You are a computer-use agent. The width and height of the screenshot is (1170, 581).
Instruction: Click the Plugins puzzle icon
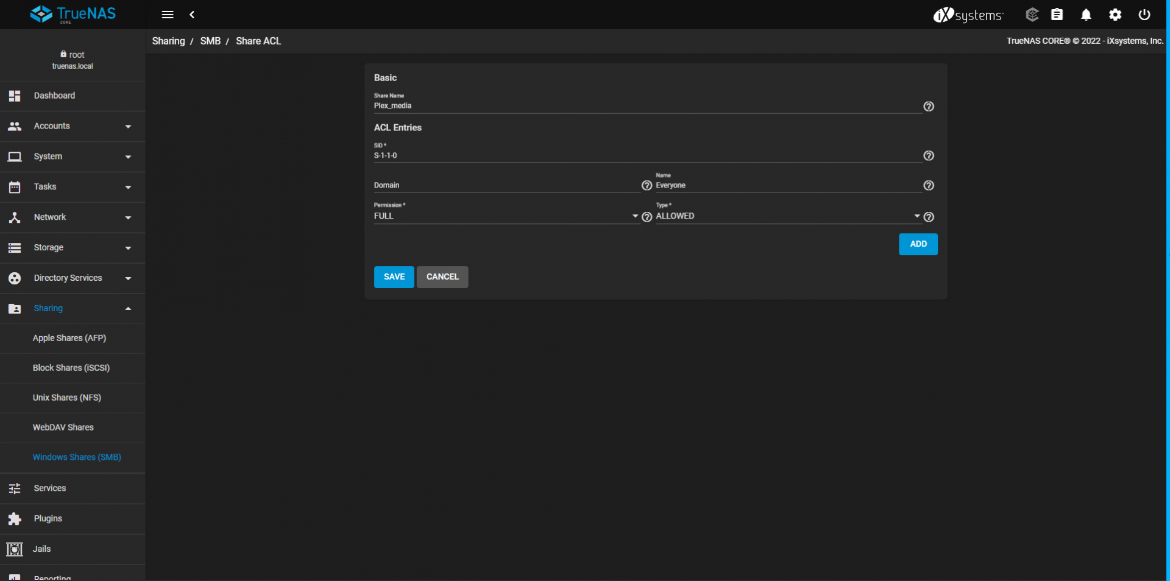[15, 519]
